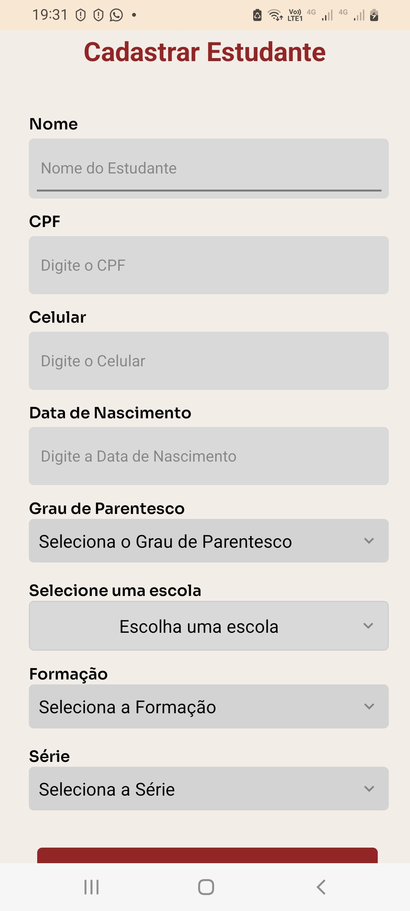Viewport: 410px width, 911px height.
Task: Tap the Android back navigation icon
Action: [321, 887]
